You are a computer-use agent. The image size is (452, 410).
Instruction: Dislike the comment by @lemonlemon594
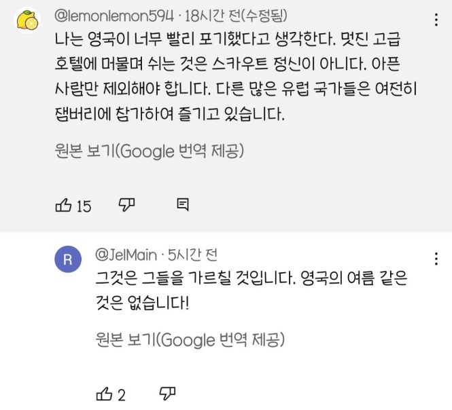(x=128, y=205)
